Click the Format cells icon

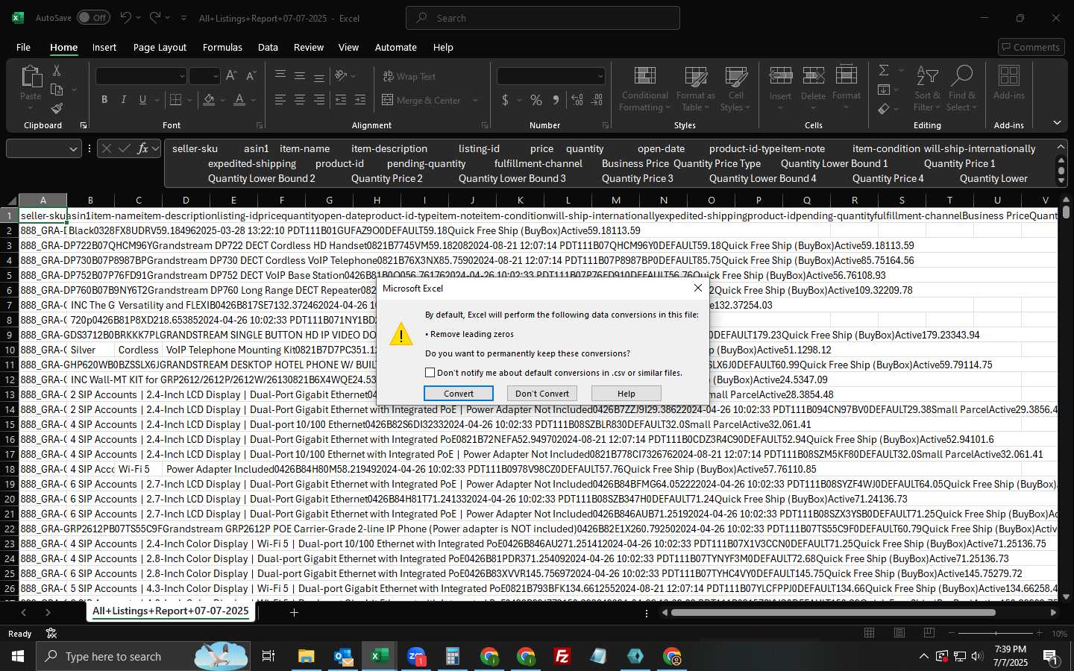point(847,75)
